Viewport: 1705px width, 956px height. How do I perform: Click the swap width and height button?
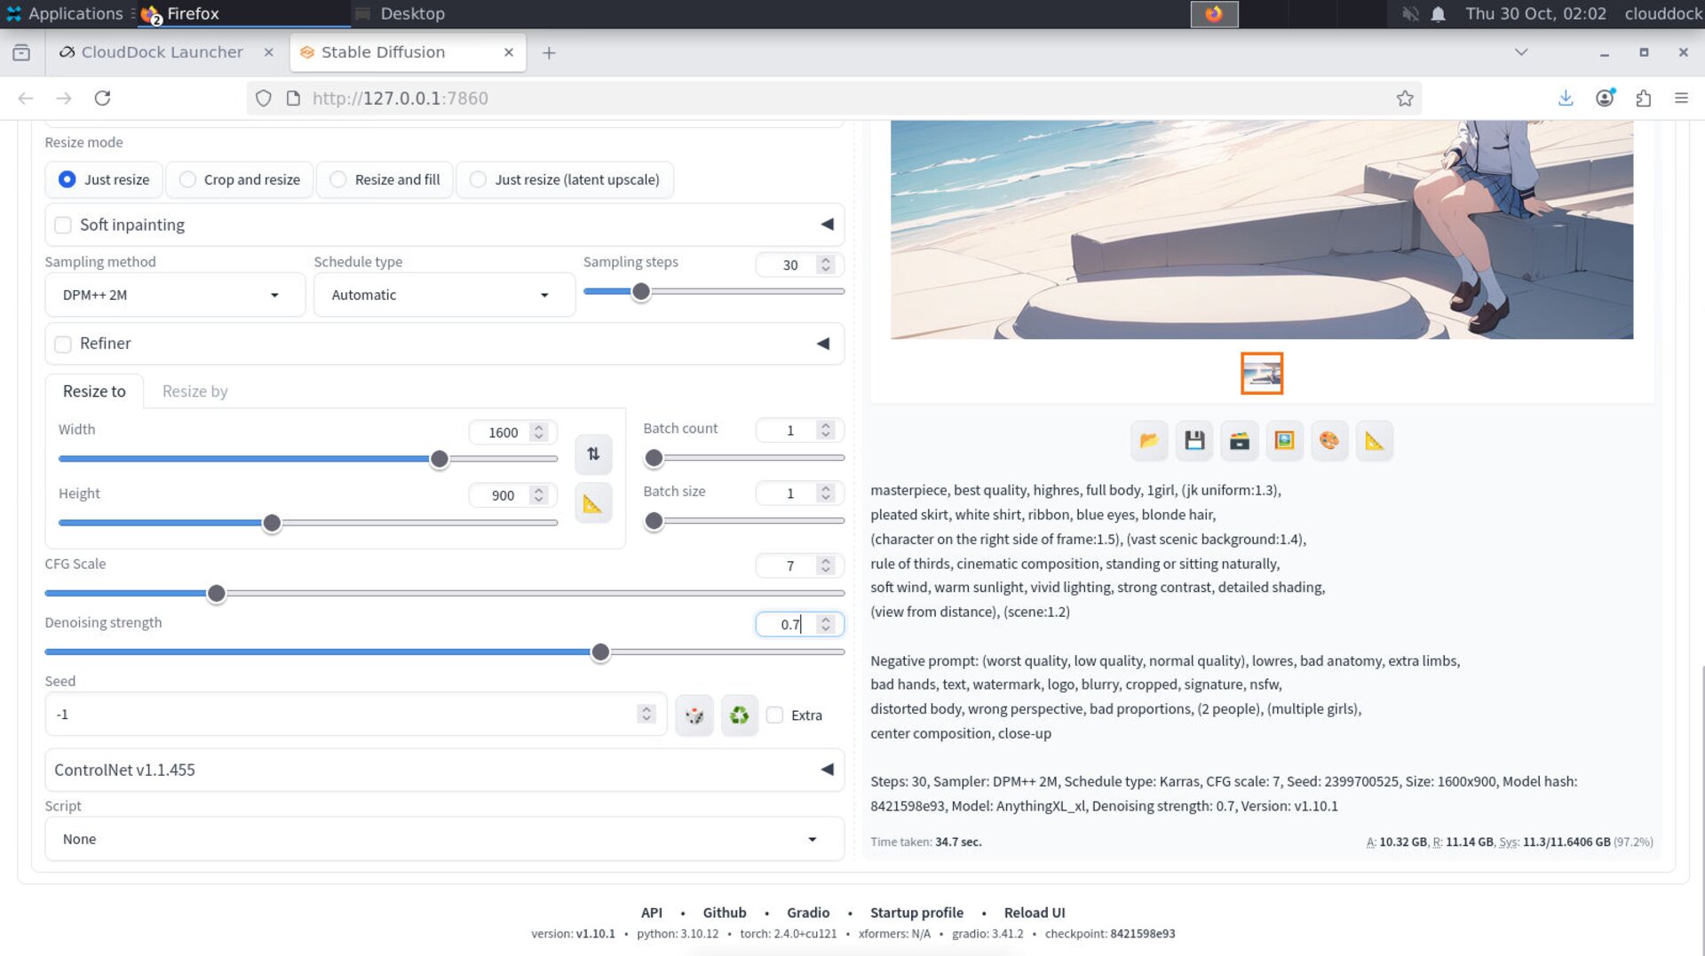tap(593, 454)
